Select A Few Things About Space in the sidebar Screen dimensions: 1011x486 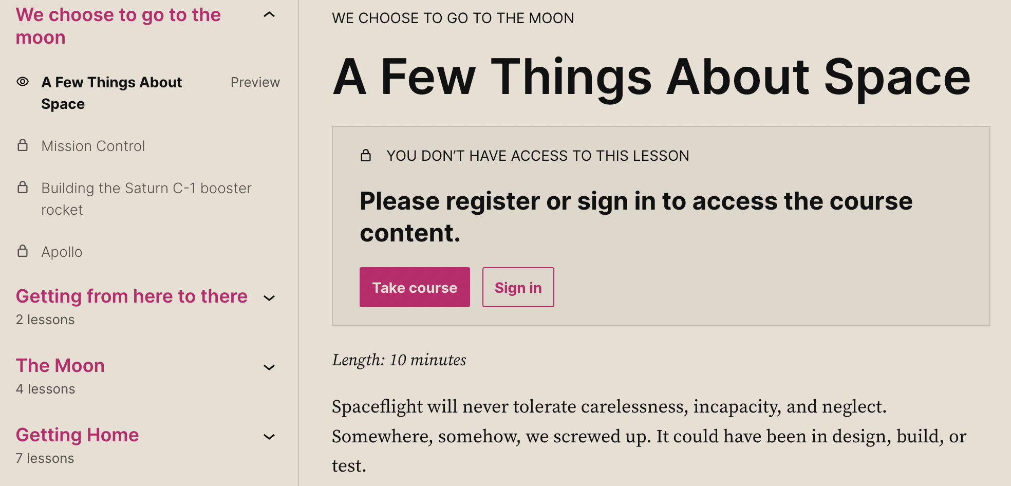(112, 92)
